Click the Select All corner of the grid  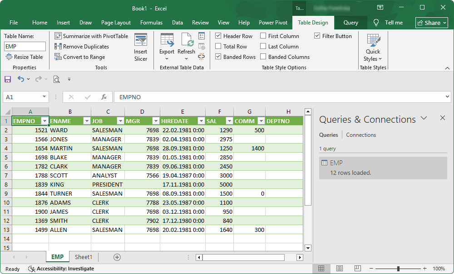click(x=7, y=112)
